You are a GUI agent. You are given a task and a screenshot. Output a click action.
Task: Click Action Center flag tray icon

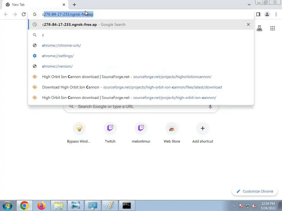[x=241, y=206]
